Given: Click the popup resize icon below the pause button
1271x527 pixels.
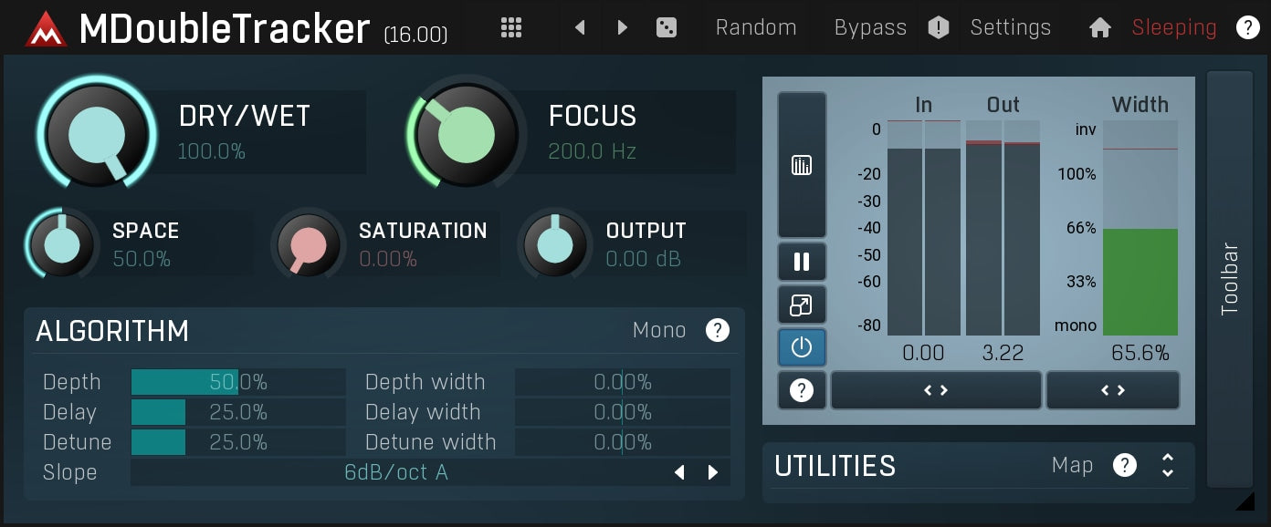Looking at the screenshot, I should [802, 305].
